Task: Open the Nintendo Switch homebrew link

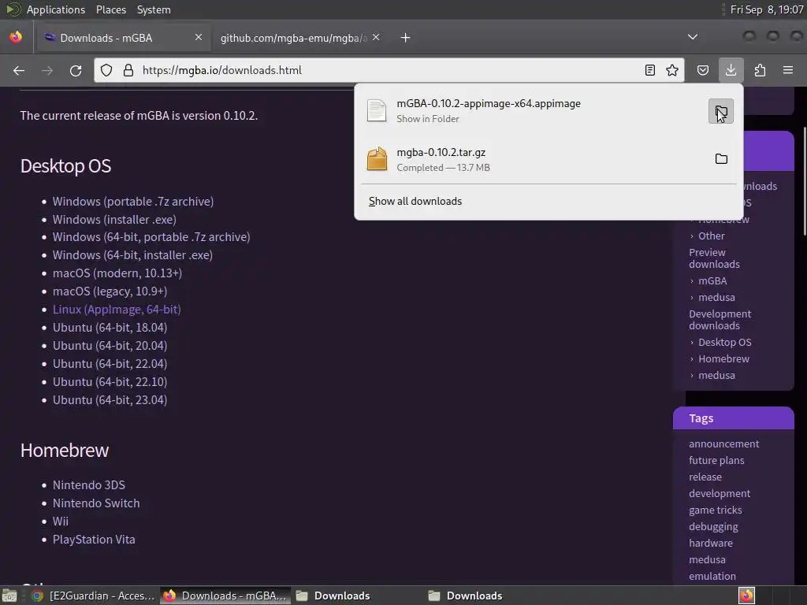Action: [96, 503]
